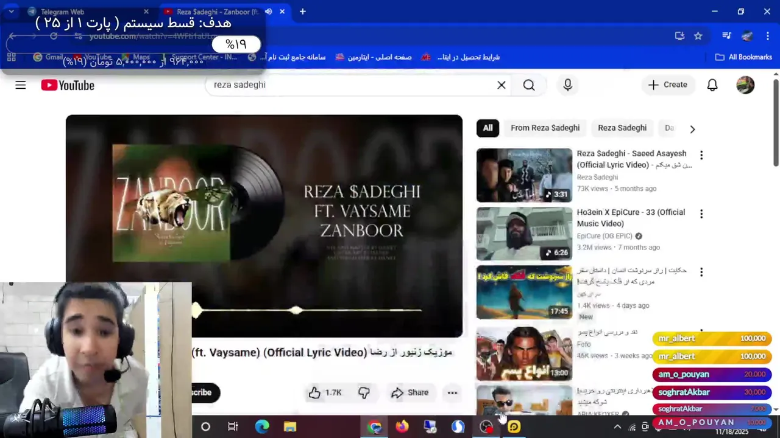Viewport: 780px width, 438px height.
Task: Open the YouTube account avatar menu
Action: click(745, 85)
